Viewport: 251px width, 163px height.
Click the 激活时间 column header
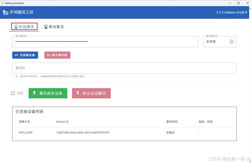[x=172, y=121]
